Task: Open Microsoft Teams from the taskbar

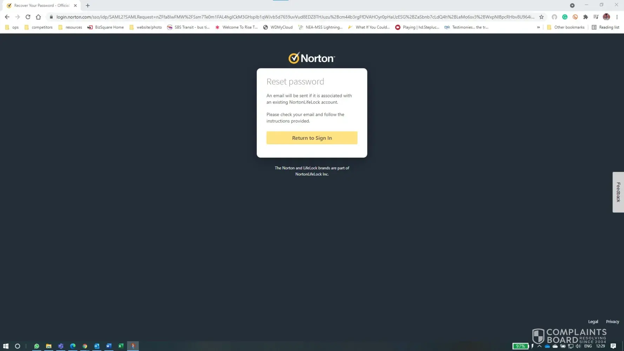Action: tap(61, 346)
